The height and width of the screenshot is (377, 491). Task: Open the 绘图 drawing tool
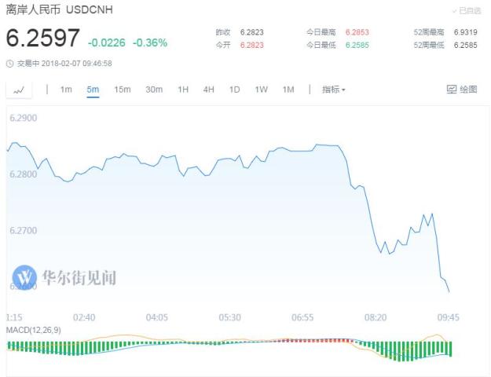pyautogui.click(x=462, y=90)
